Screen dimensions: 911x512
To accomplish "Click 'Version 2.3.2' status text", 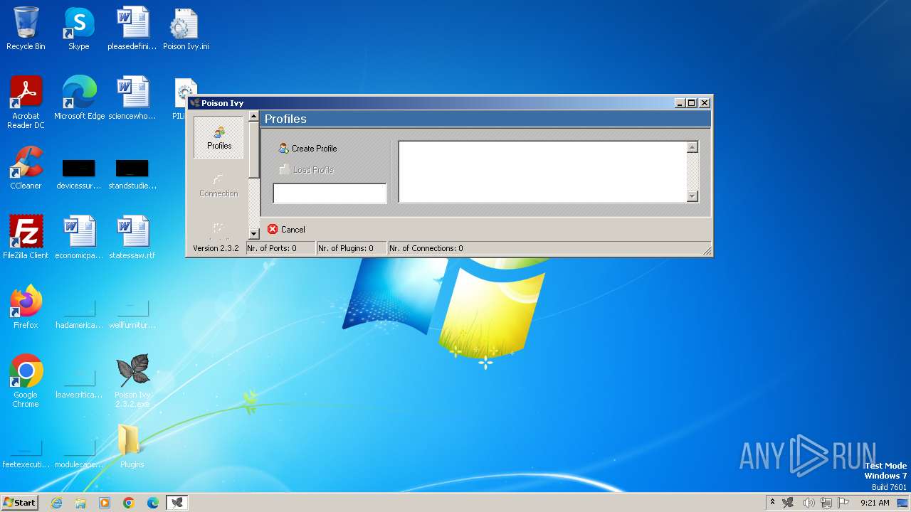I will pyautogui.click(x=216, y=248).
